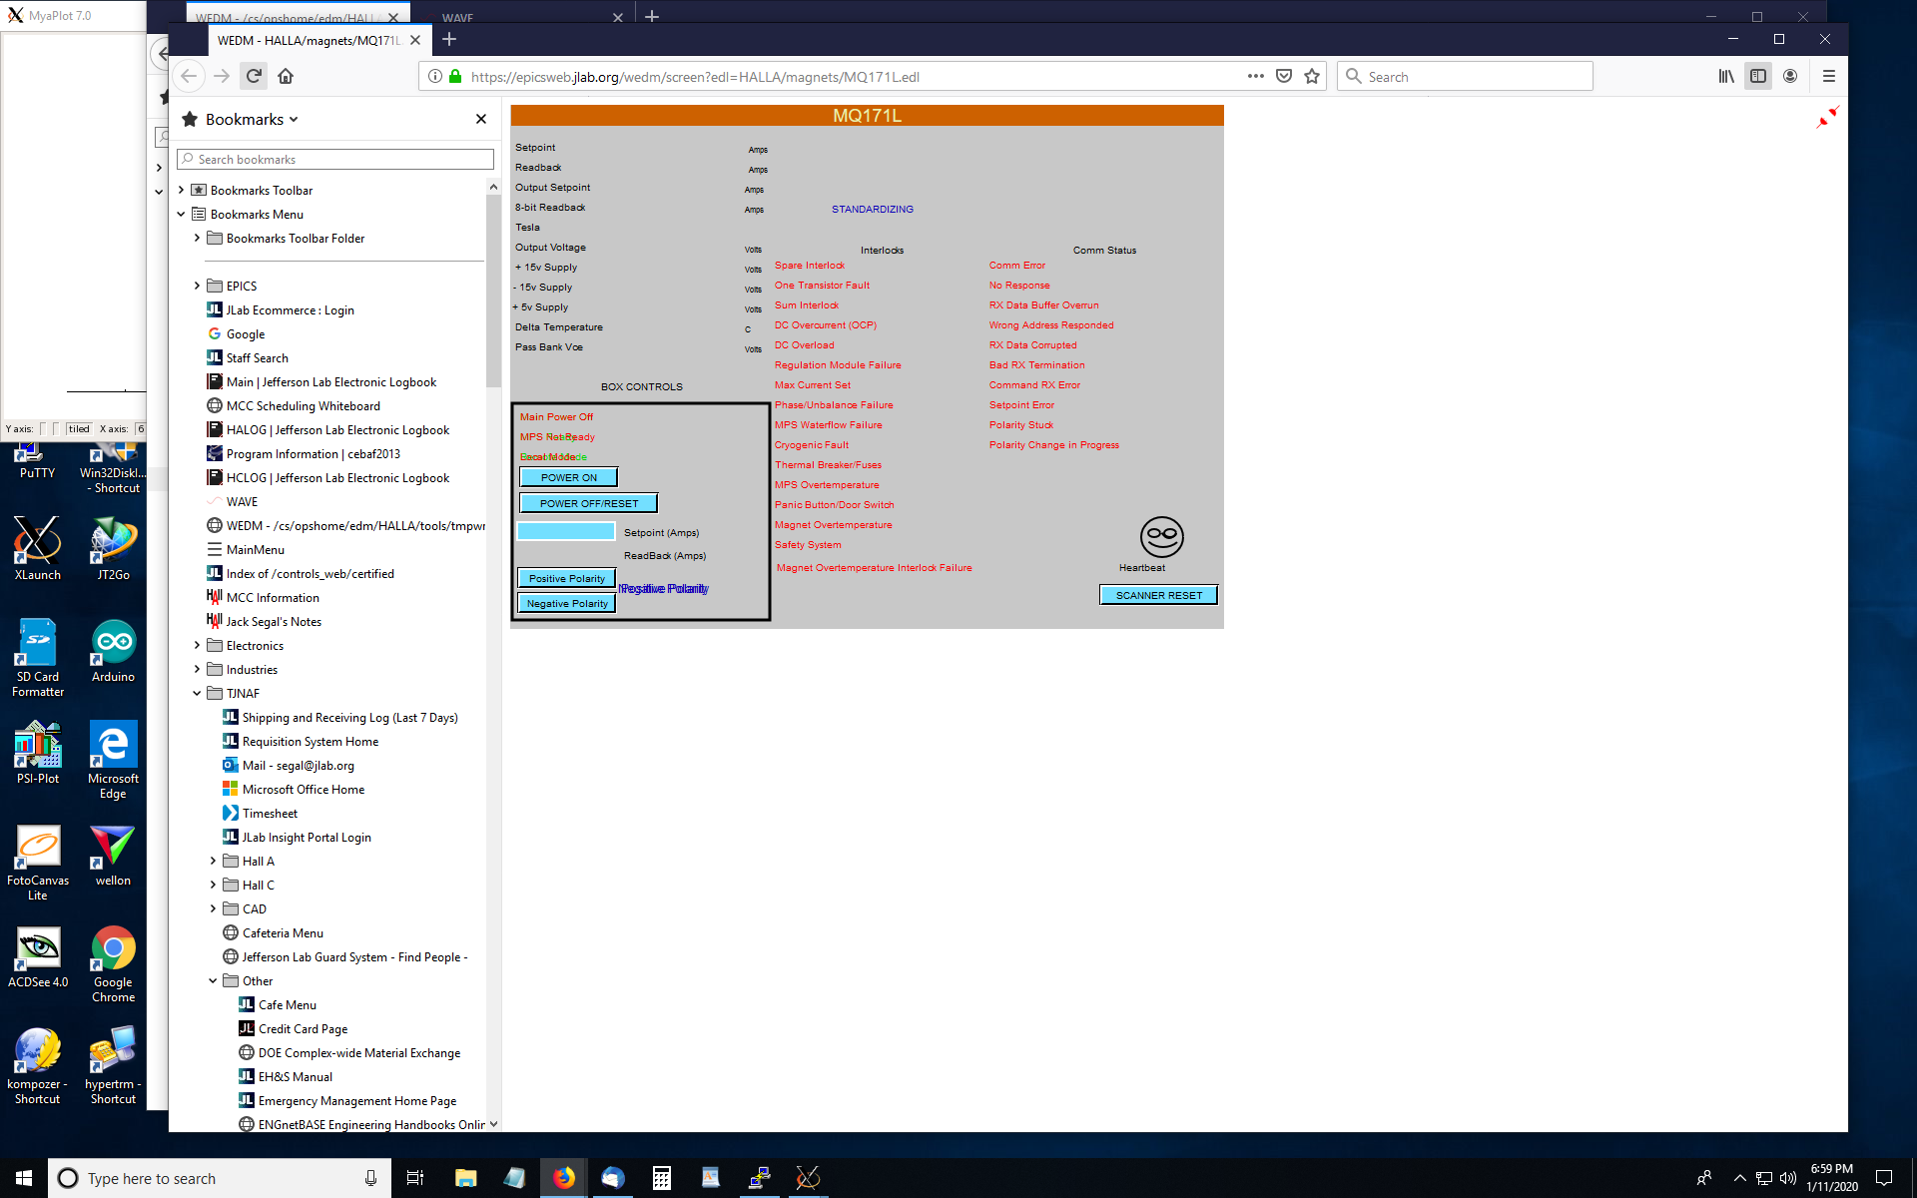Collapse the TJNAF folder

pyautogui.click(x=197, y=693)
